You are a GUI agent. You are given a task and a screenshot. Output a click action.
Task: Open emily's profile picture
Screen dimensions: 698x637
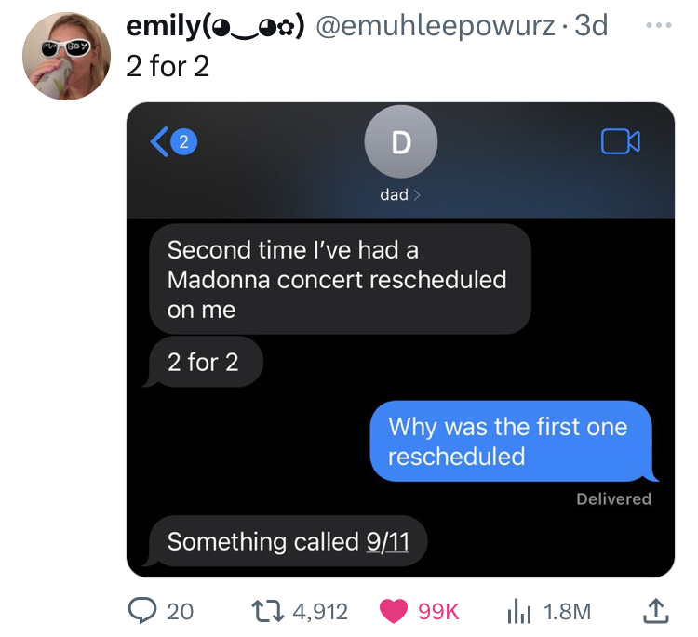pos(67,56)
